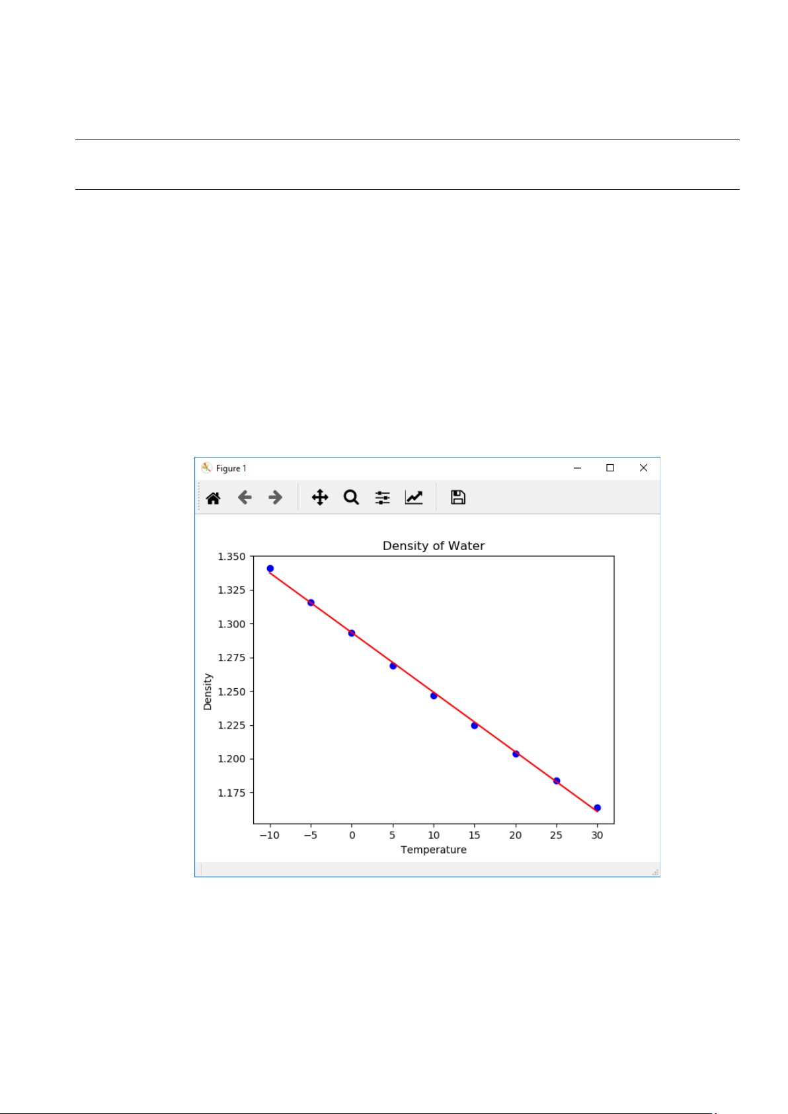Viewport: 788px width, 1114px height.
Task: Click the blue data point at temperature 30
Action: coord(598,808)
